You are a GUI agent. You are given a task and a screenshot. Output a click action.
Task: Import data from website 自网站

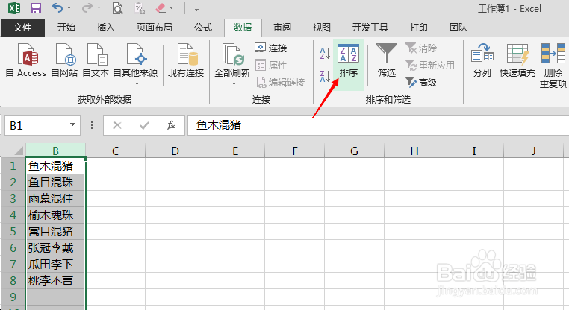pyautogui.click(x=65, y=60)
